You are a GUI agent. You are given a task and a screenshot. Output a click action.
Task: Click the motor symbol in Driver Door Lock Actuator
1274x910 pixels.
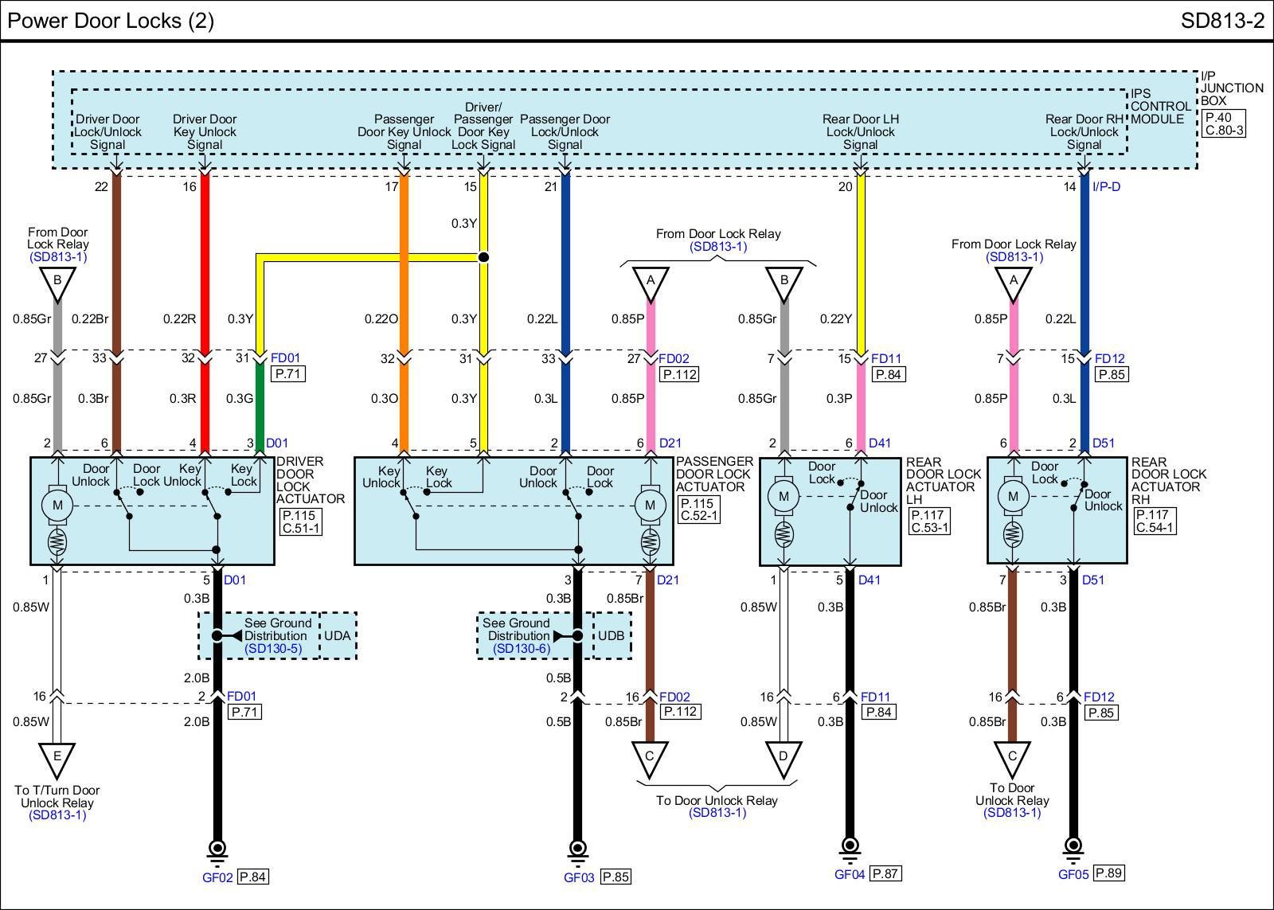[x=57, y=505]
